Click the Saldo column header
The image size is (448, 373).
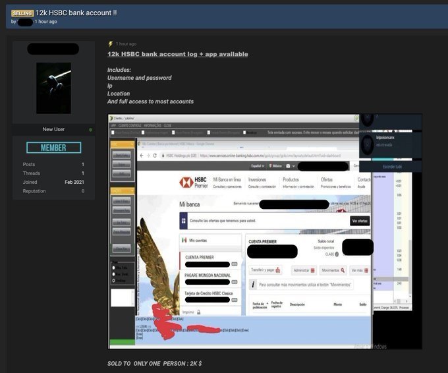pyautogui.click(x=363, y=304)
